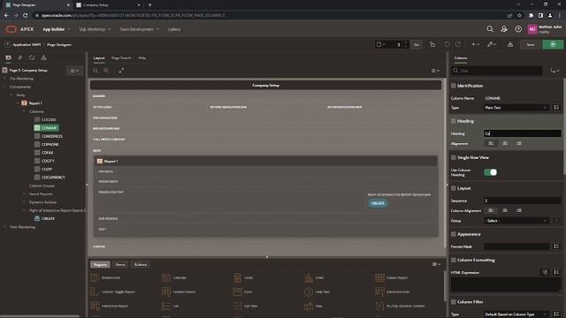Click the Redo icon
566x318 pixels.
[458, 44]
